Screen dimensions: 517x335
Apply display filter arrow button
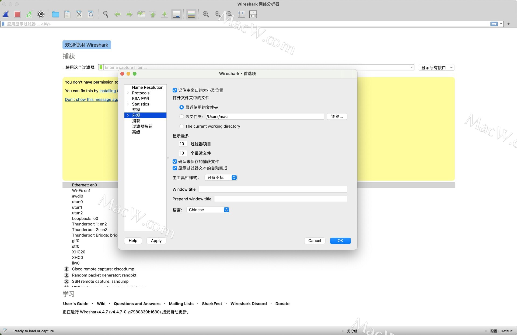click(x=494, y=24)
